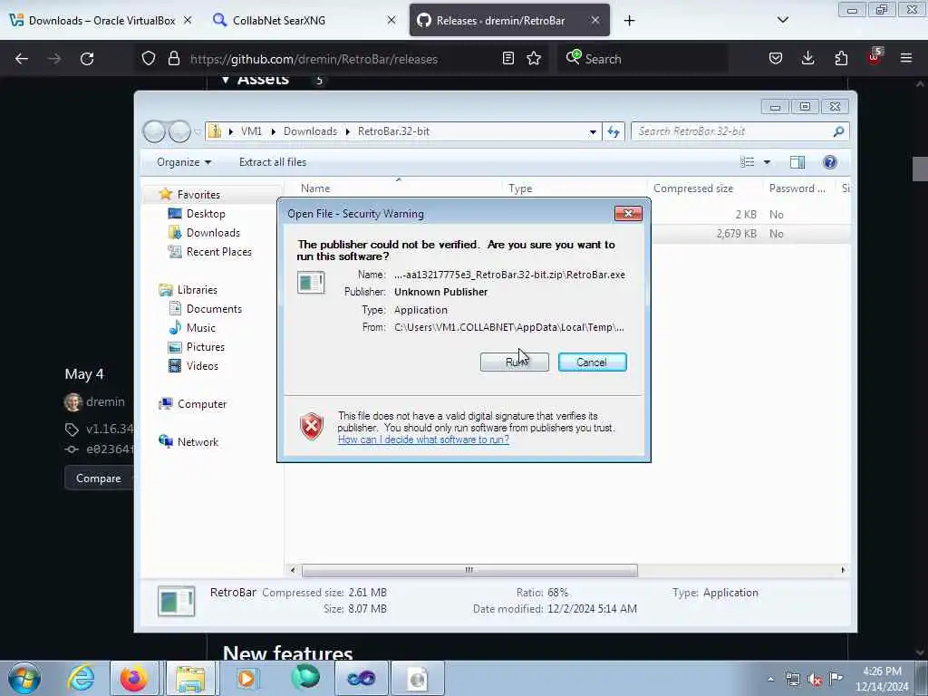Click the Explorer refresh button next to address bar
928x696 pixels.
(614, 132)
